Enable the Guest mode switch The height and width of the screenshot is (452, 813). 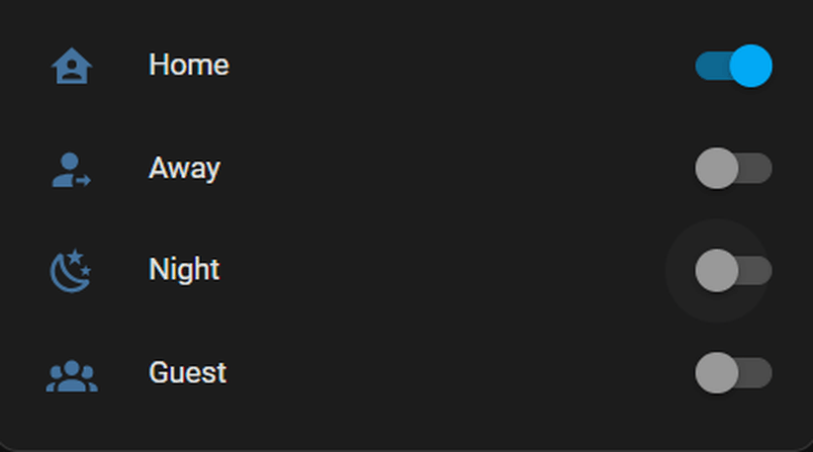(733, 373)
